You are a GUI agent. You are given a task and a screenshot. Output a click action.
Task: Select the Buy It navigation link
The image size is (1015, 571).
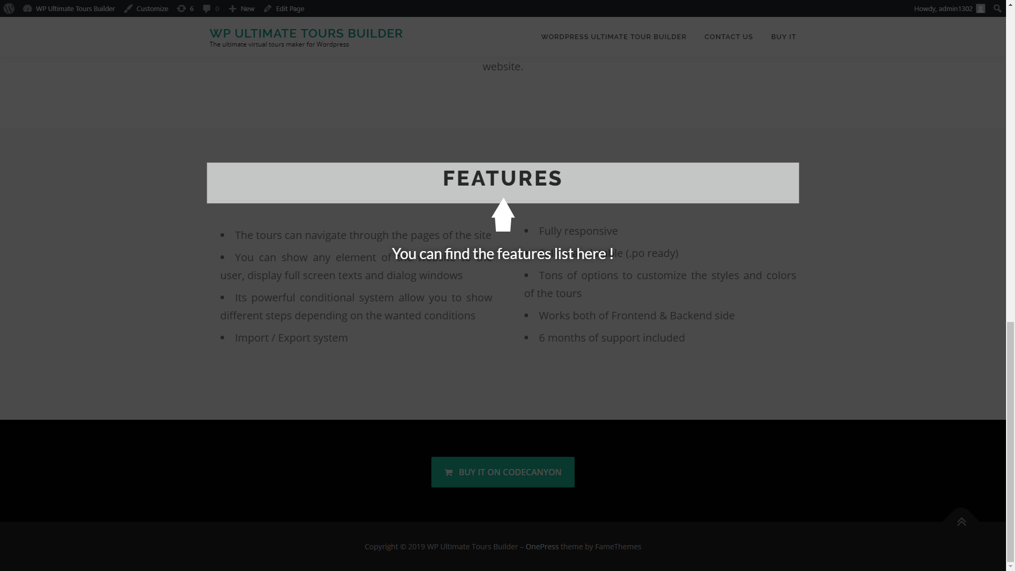click(783, 36)
